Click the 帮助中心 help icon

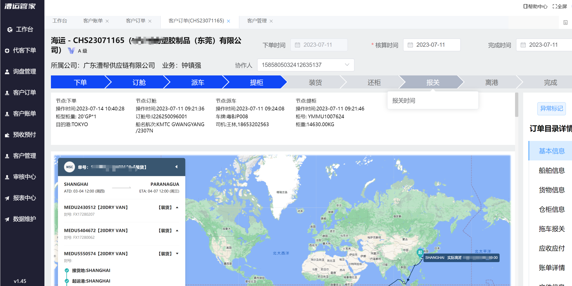(x=525, y=6)
